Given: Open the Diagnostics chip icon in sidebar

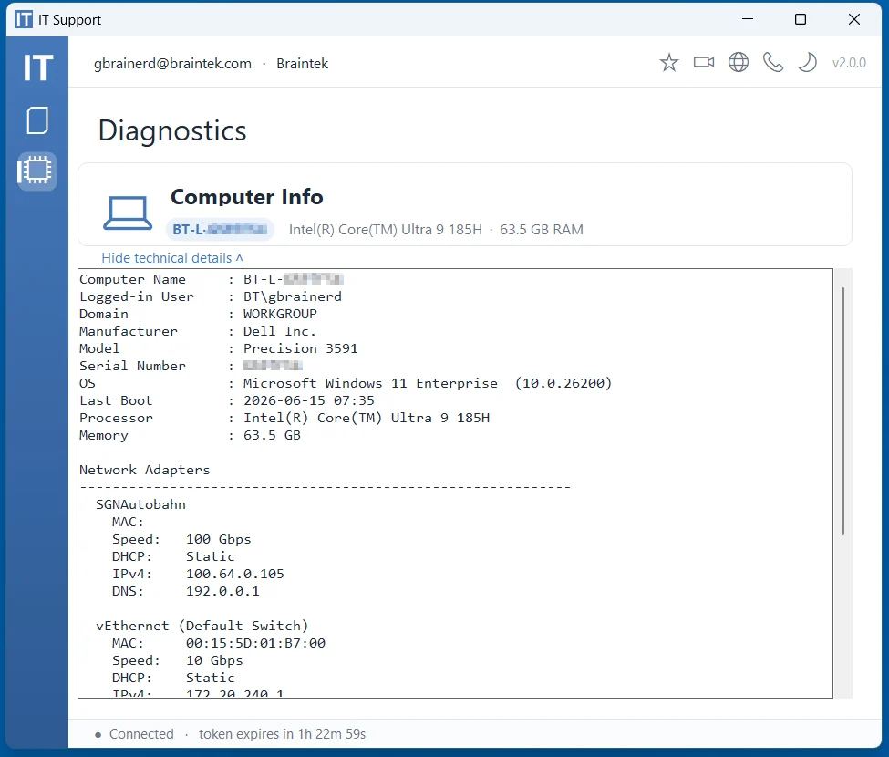Looking at the screenshot, I should (x=36, y=171).
